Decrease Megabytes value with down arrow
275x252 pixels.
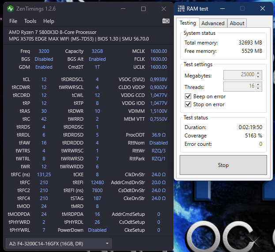tap(258, 77)
